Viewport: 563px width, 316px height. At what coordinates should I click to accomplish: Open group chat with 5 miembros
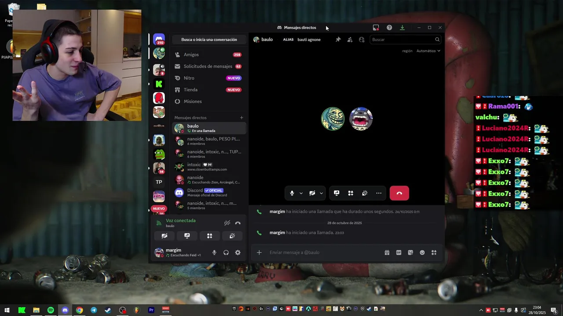tap(209, 205)
